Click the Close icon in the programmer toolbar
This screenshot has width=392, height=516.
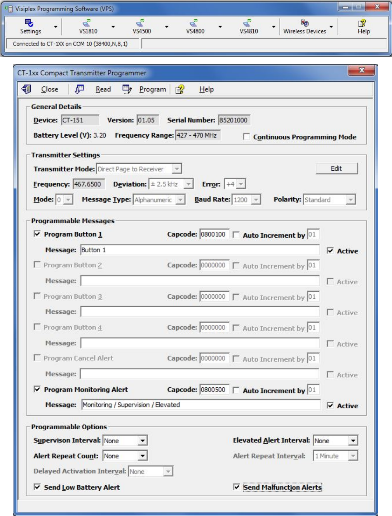[x=26, y=89]
